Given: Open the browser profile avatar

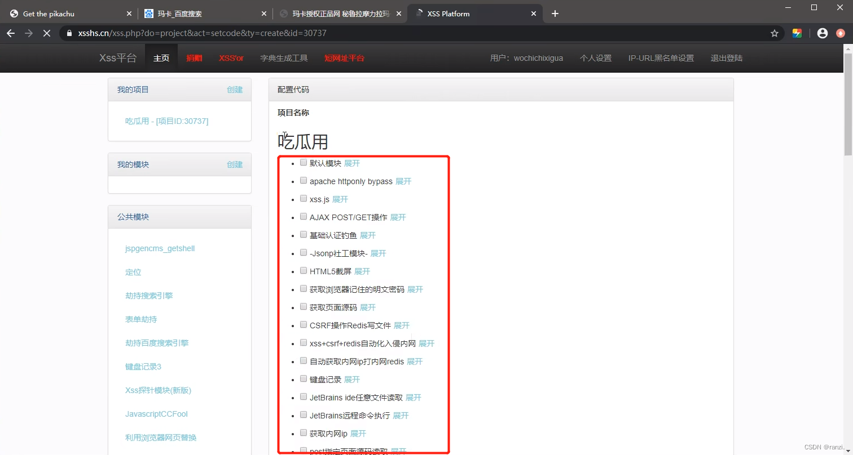Looking at the screenshot, I should [822, 33].
